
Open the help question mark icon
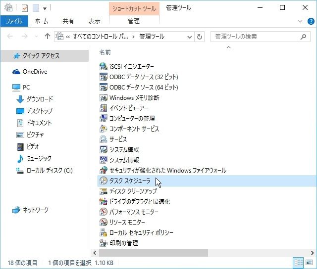[x=311, y=21]
